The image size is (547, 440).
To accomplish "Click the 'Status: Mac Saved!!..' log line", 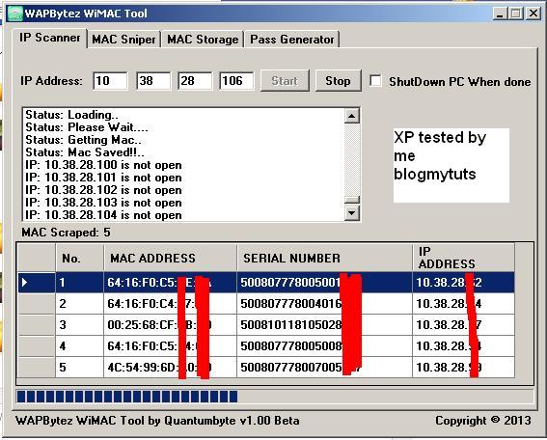I will click(85, 152).
